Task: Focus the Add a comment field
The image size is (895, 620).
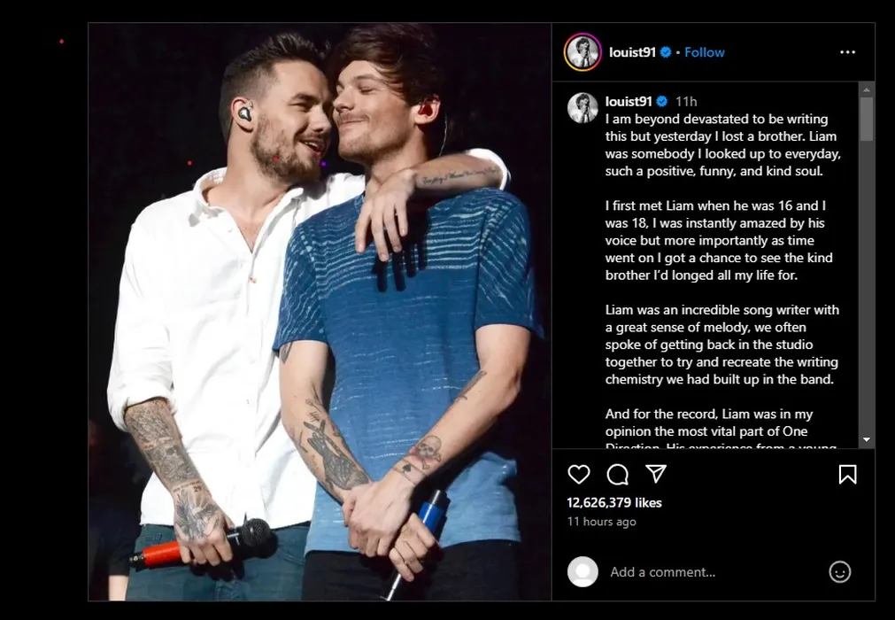Action: (x=714, y=571)
